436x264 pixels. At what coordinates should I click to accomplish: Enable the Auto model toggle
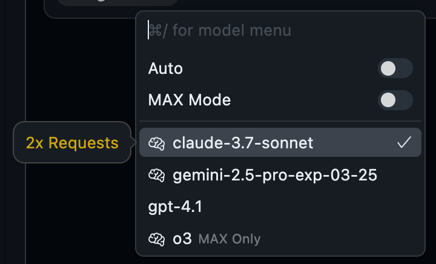click(x=395, y=68)
